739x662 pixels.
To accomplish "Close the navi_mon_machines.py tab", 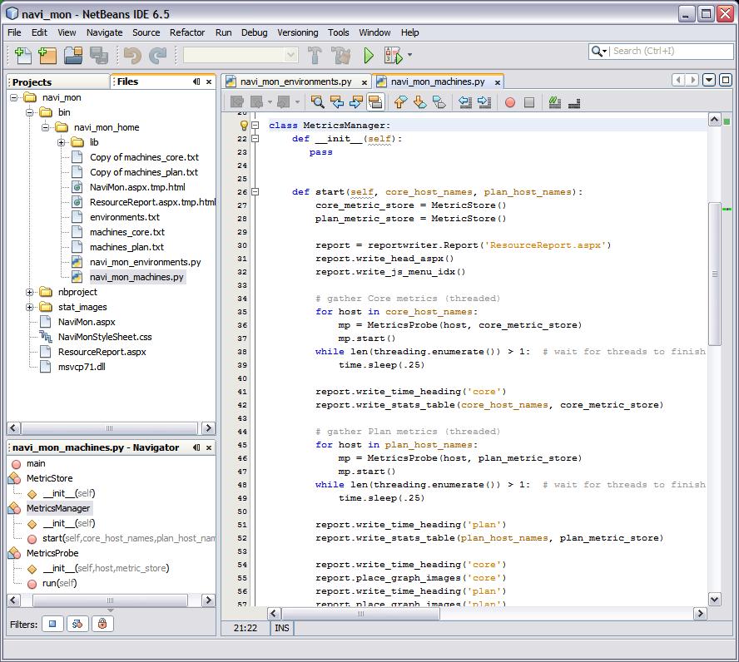I will (497, 82).
